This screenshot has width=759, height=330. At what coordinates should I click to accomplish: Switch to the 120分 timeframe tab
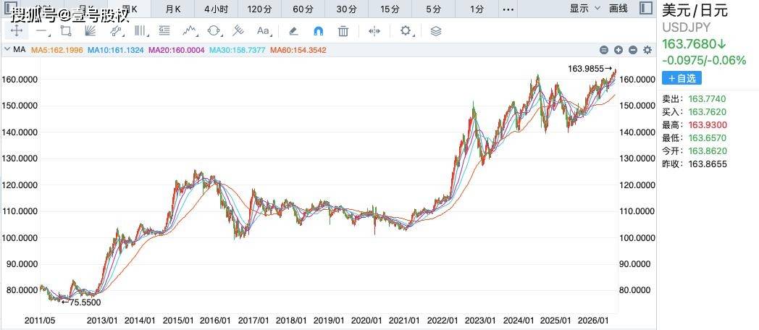(x=259, y=9)
